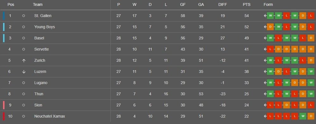
Task: Click Zurich's upward position change arrow
Action: (x=24, y=60)
